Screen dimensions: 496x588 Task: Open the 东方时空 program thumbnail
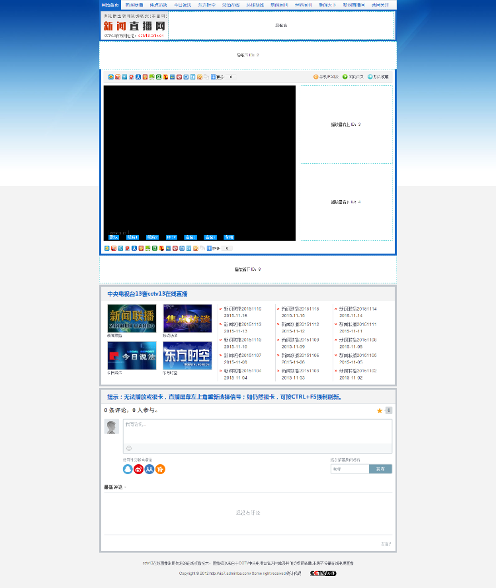[187, 356]
